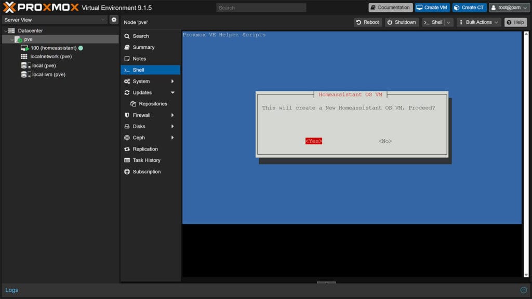Select the Disks entry in the node sidebar

[x=138, y=126]
